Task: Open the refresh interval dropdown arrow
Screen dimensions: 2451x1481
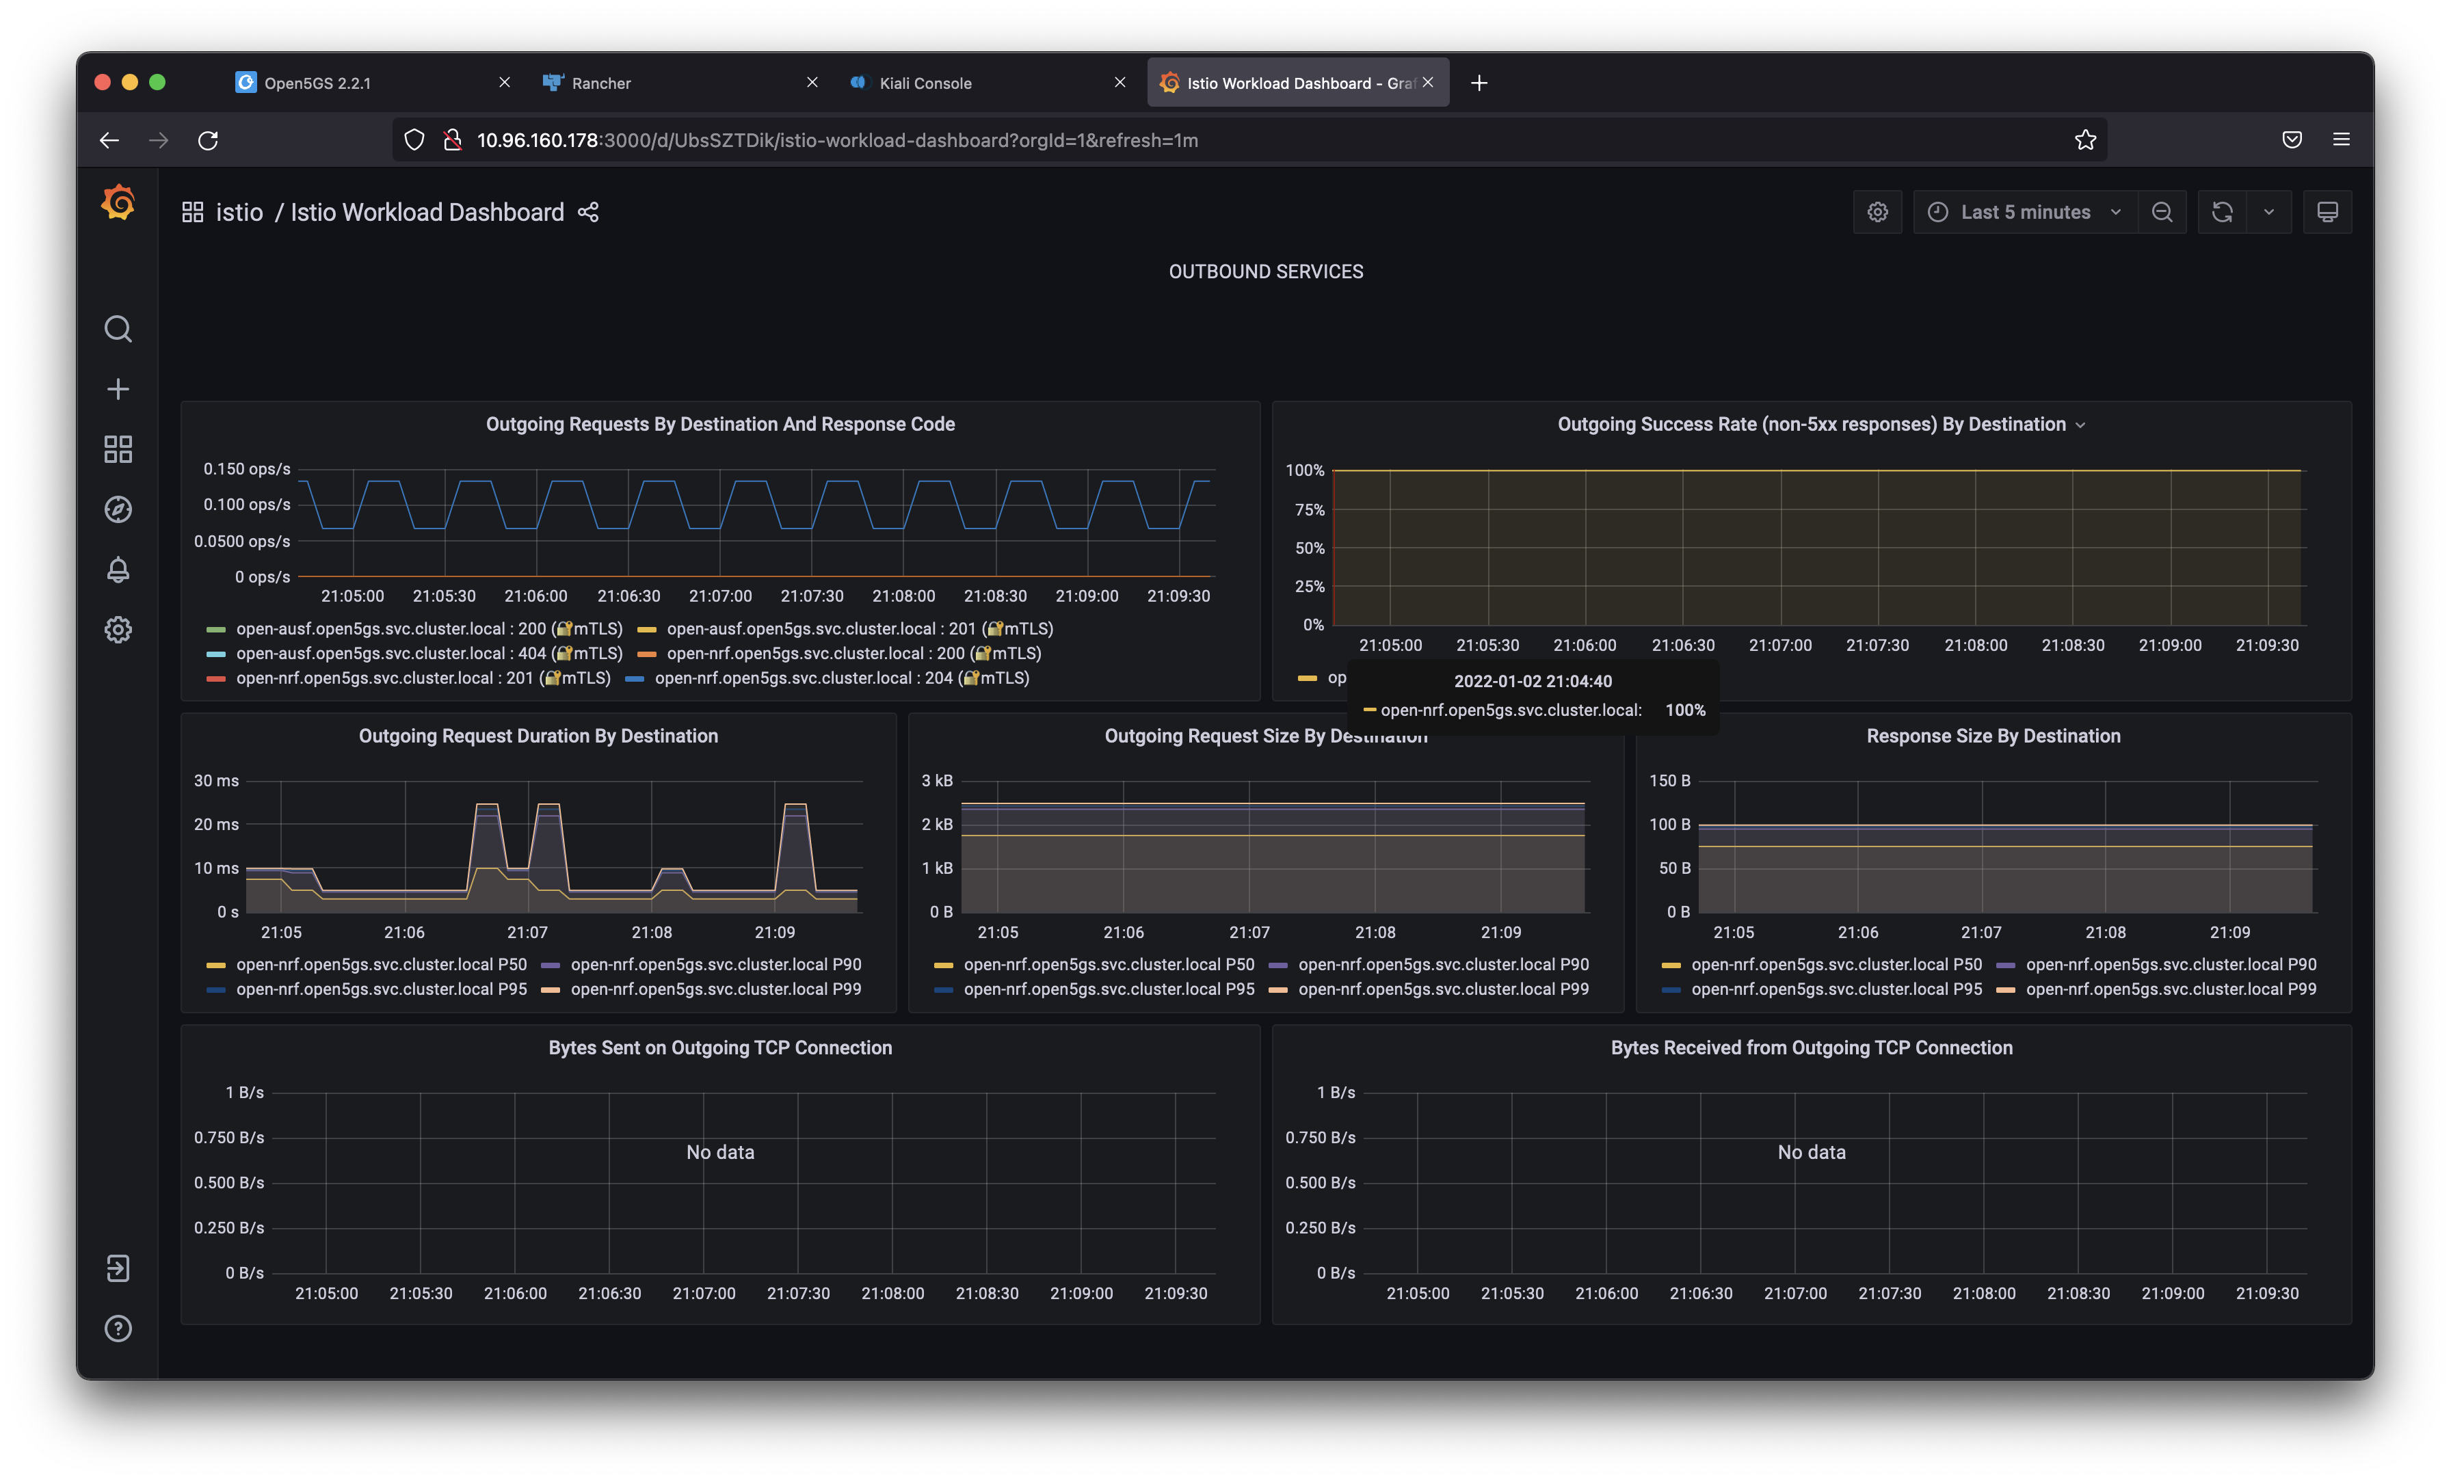Action: [x=2269, y=212]
